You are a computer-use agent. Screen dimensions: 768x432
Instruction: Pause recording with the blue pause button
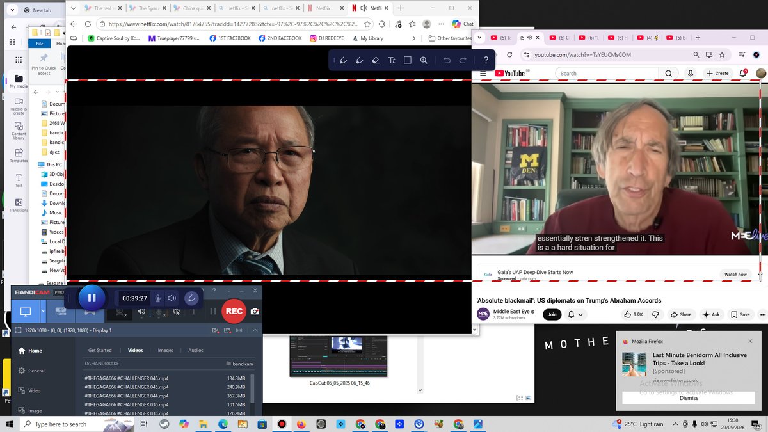92,298
